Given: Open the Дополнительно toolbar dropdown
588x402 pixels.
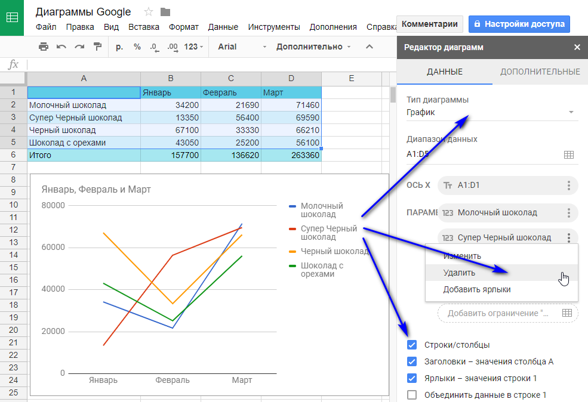Looking at the screenshot, I should (313, 47).
